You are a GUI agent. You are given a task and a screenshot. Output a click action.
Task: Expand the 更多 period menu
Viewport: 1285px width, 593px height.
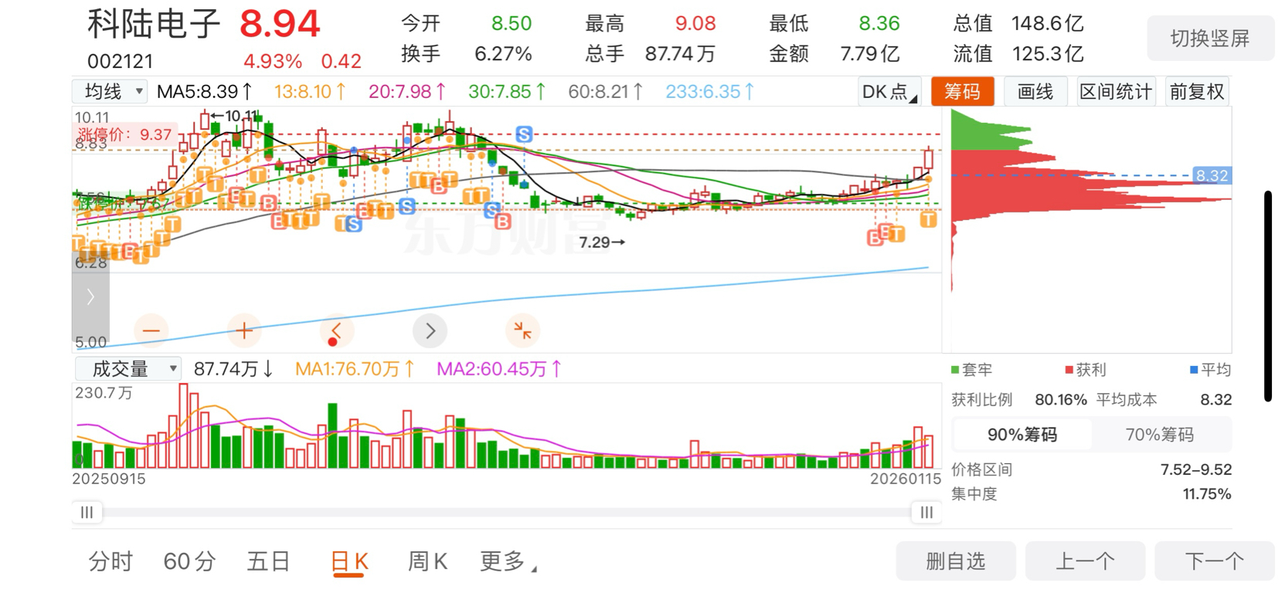(508, 561)
